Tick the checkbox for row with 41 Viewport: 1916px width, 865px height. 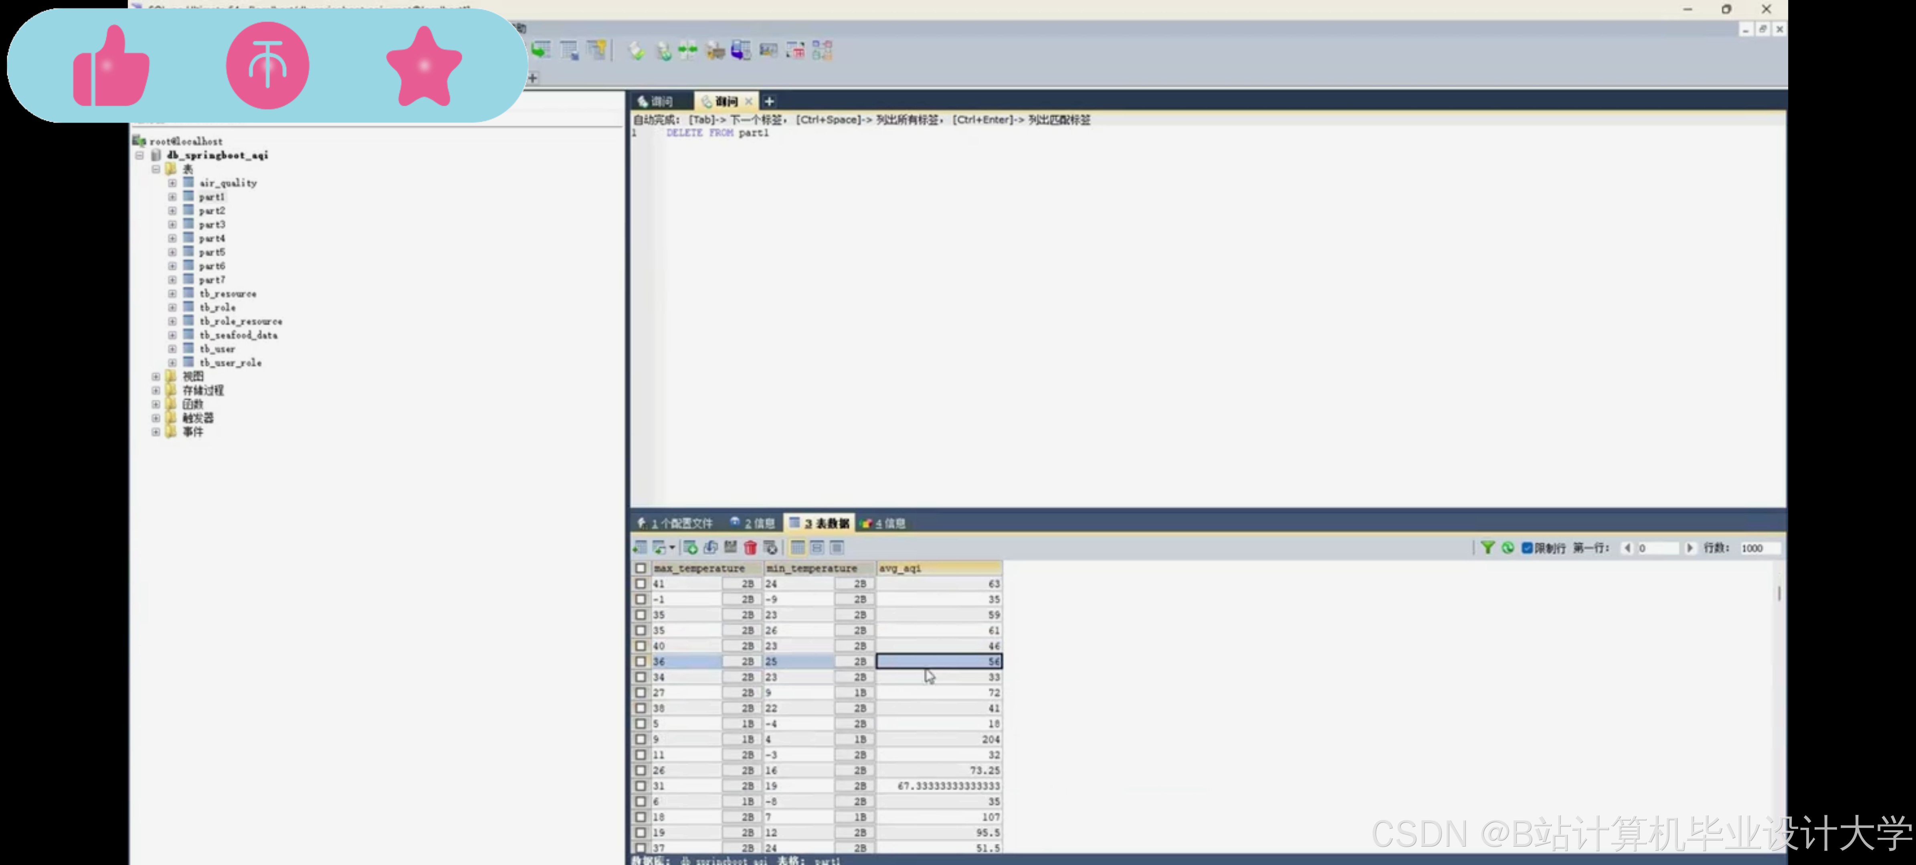pos(641,583)
